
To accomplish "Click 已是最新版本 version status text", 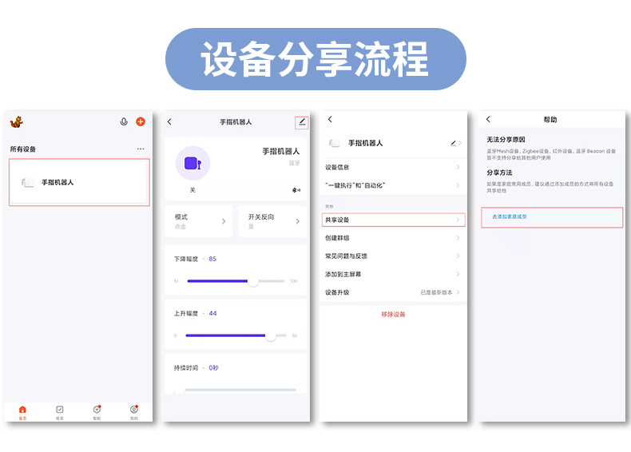I will (x=437, y=292).
